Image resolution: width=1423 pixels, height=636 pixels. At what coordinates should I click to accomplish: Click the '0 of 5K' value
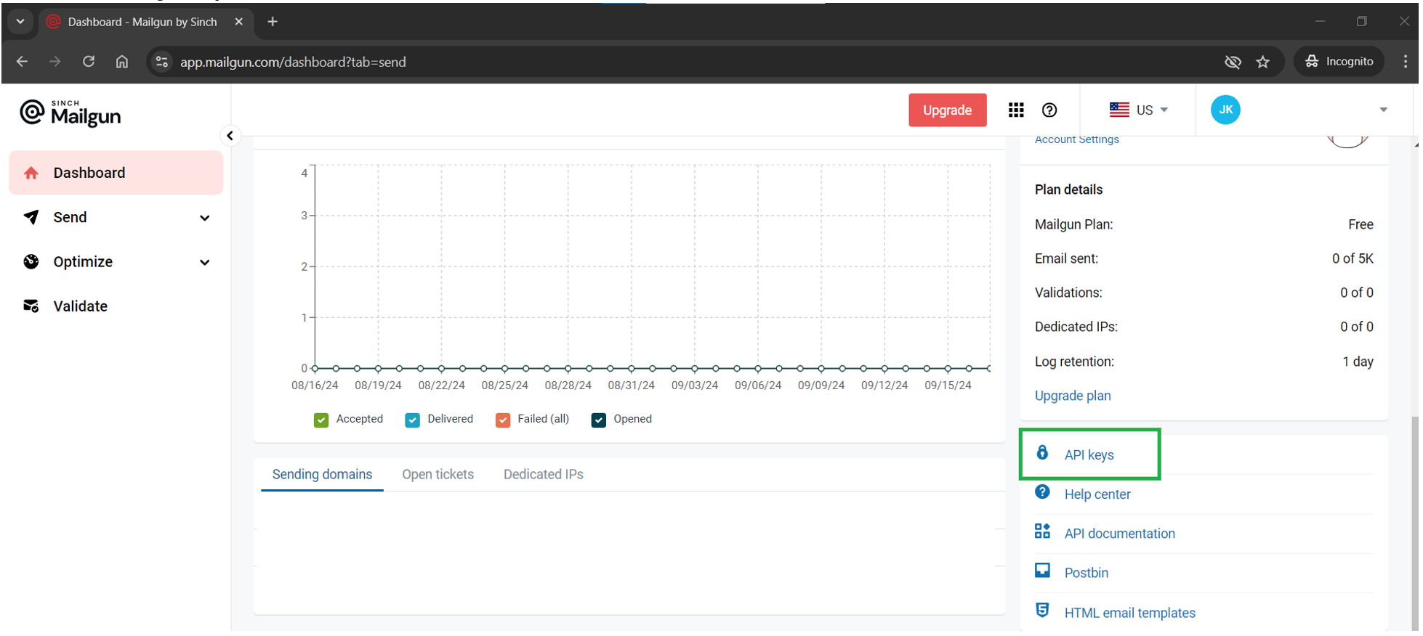click(x=1353, y=258)
